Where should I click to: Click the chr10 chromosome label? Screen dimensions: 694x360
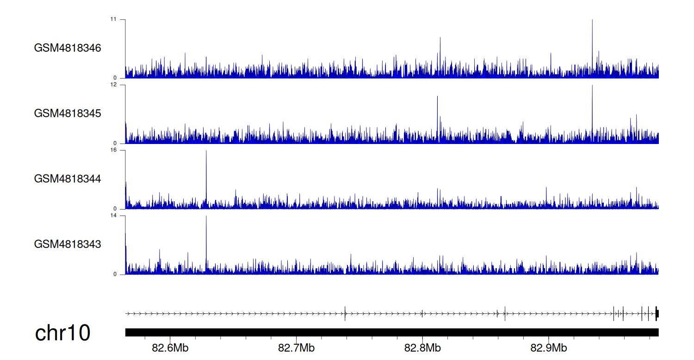[x=62, y=333]
